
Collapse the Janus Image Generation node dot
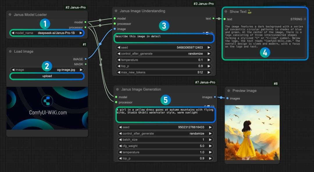(117, 89)
